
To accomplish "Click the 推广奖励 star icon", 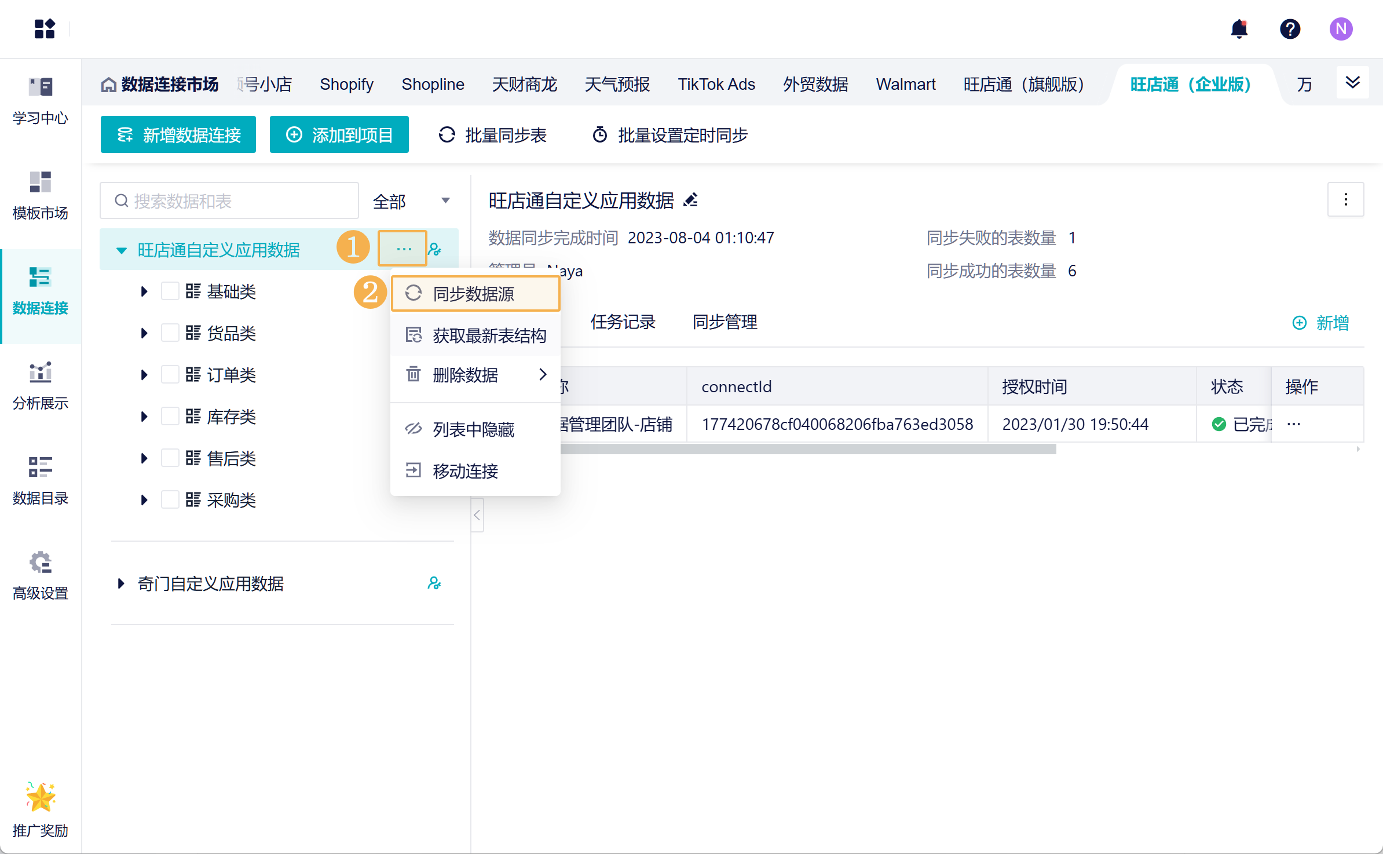I will (40, 798).
